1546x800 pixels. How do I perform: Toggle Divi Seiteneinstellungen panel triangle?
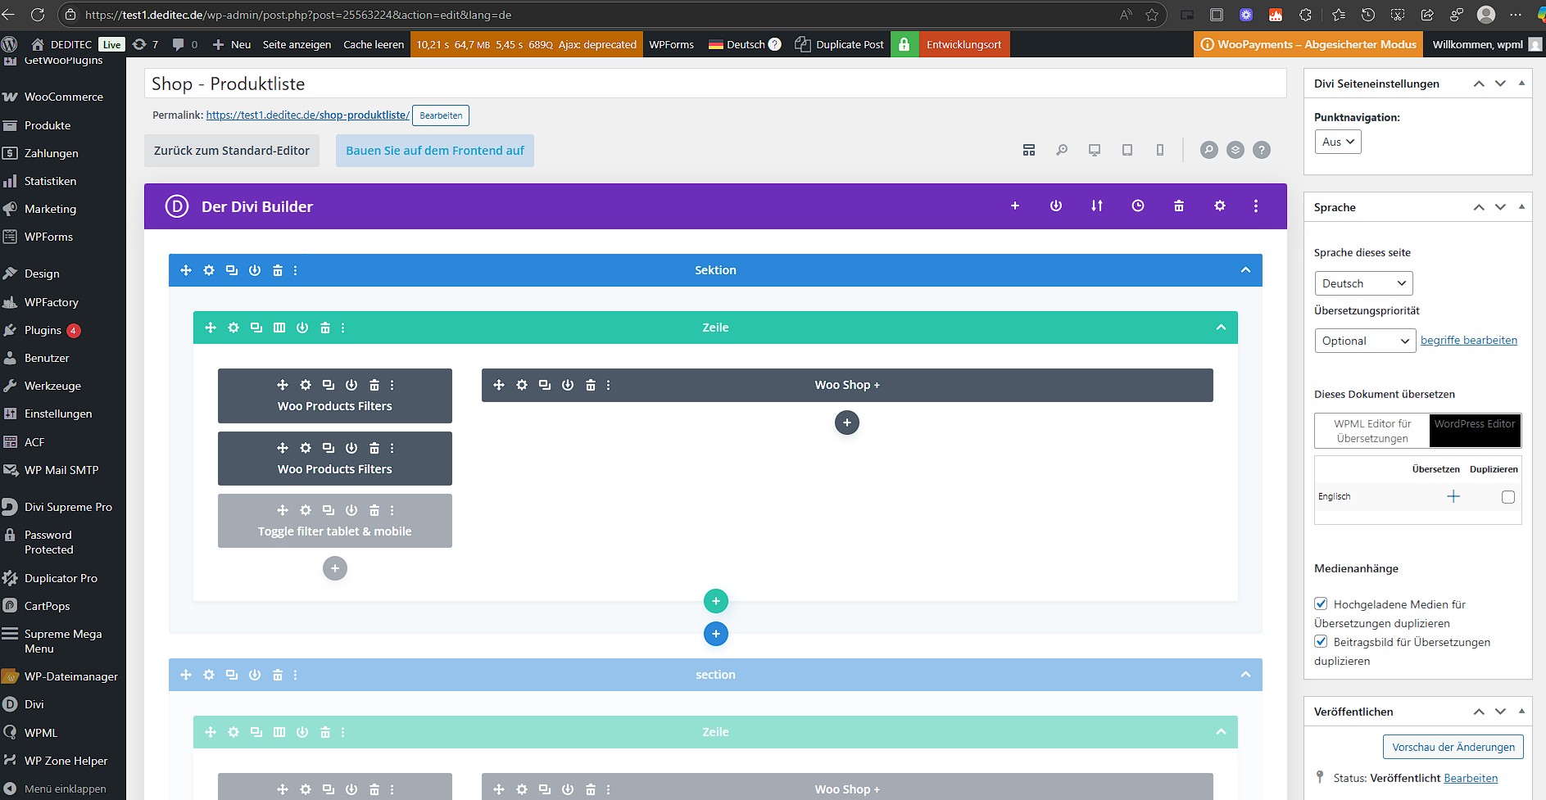1521,84
